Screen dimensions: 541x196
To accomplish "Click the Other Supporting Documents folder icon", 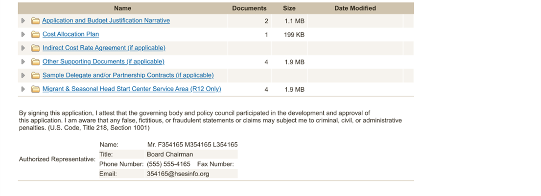I will click(35, 62).
